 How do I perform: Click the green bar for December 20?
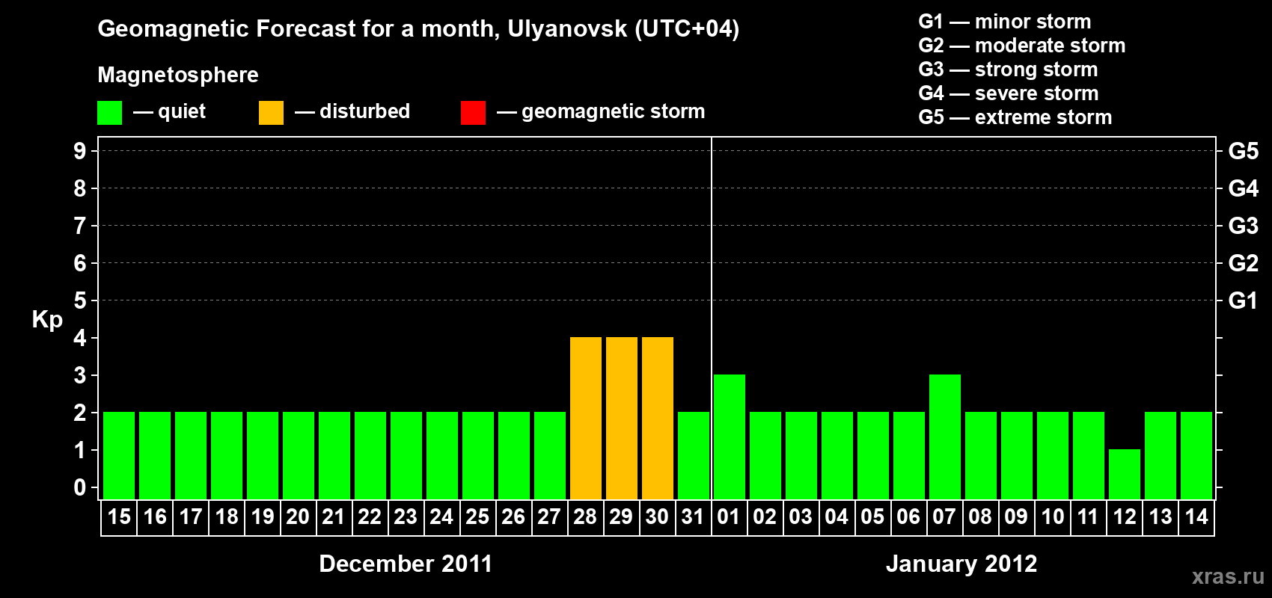[299, 455]
